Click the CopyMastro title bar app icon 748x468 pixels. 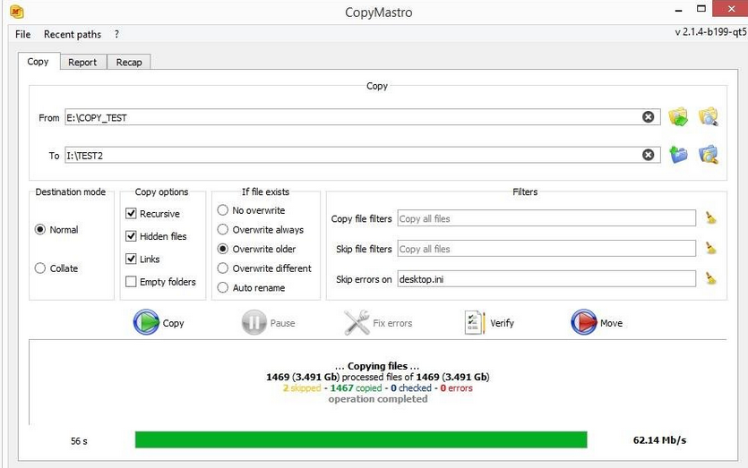point(17,12)
